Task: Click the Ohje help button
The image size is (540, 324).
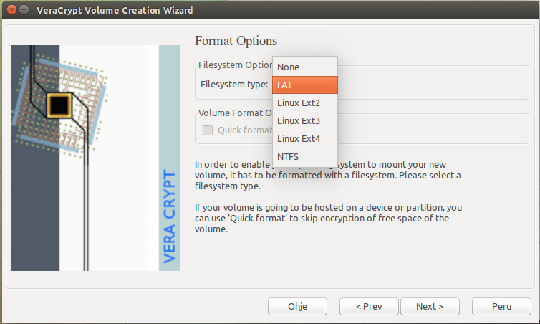Action: 297,306
